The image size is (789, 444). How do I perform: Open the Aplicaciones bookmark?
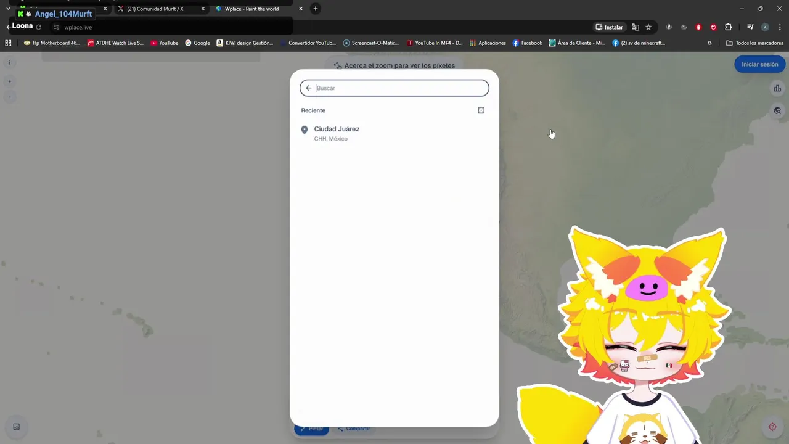(x=488, y=43)
